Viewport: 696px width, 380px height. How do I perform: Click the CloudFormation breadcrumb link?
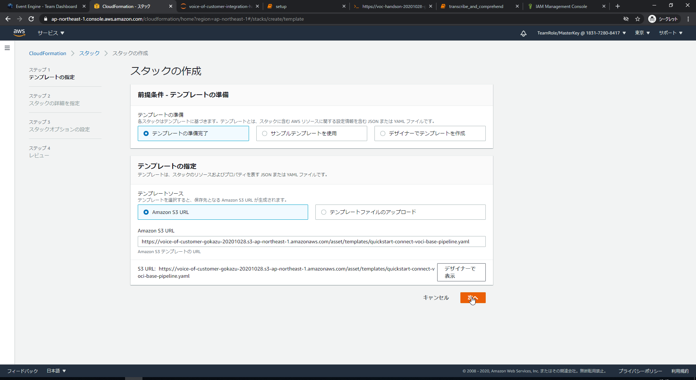[x=47, y=53]
